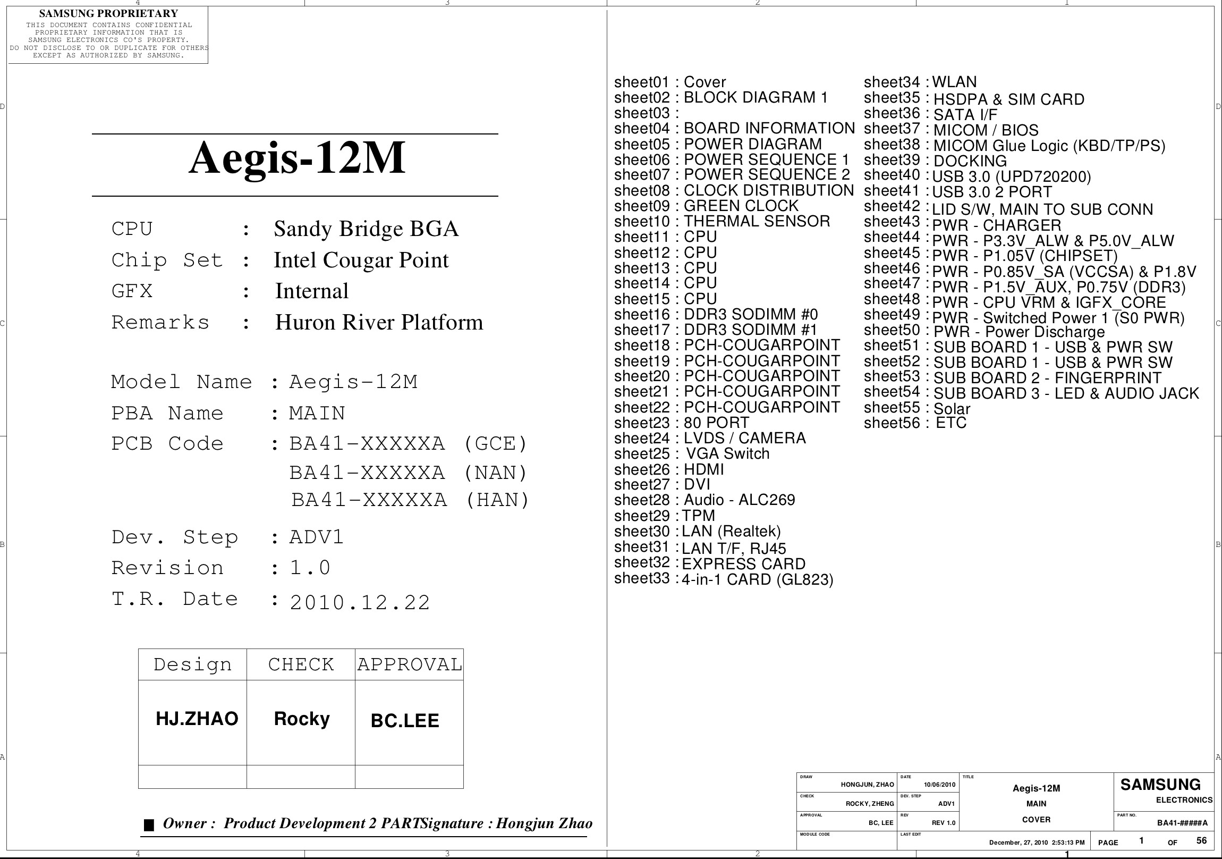Click the Aegis-12M document title
This screenshot has width=1222, height=859.
(x=297, y=158)
